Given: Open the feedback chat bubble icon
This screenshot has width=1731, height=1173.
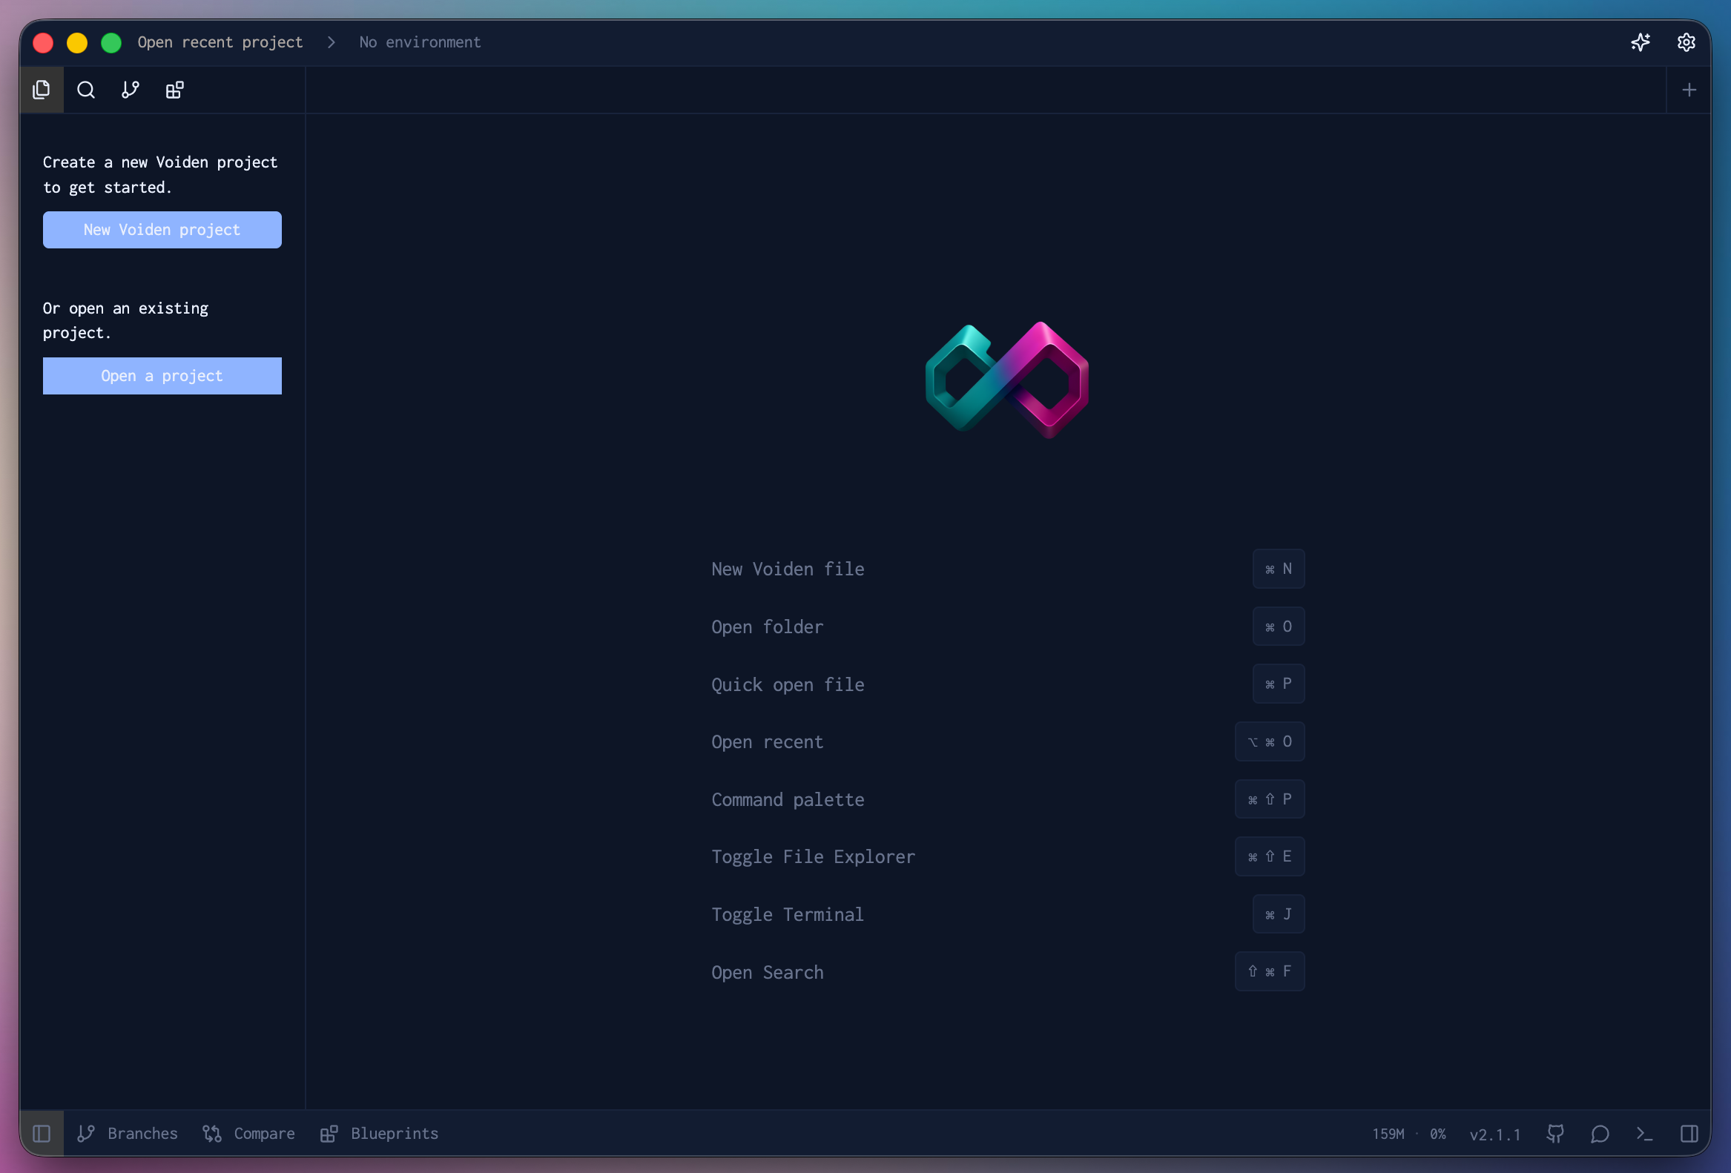Looking at the screenshot, I should (1600, 1134).
